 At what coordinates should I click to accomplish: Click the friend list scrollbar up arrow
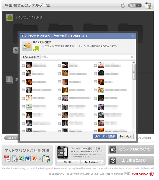pyautogui.click(x=134, y=62)
